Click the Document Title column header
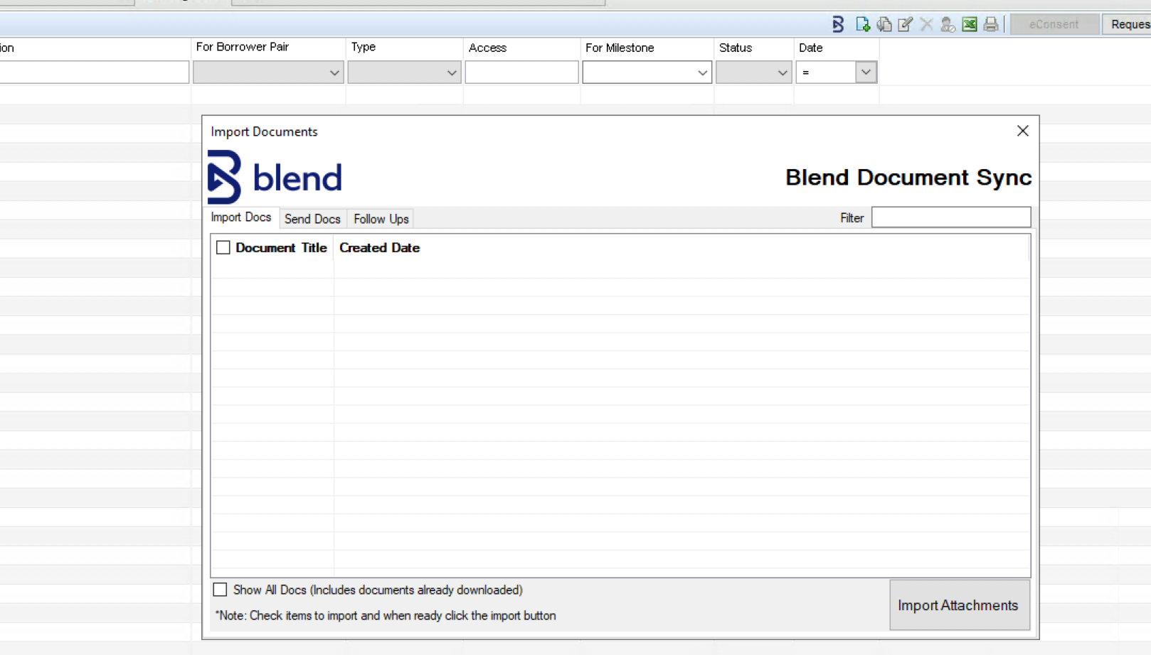The width and height of the screenshot is (1151, 655). pyautogui.click(x=281, y=248)
